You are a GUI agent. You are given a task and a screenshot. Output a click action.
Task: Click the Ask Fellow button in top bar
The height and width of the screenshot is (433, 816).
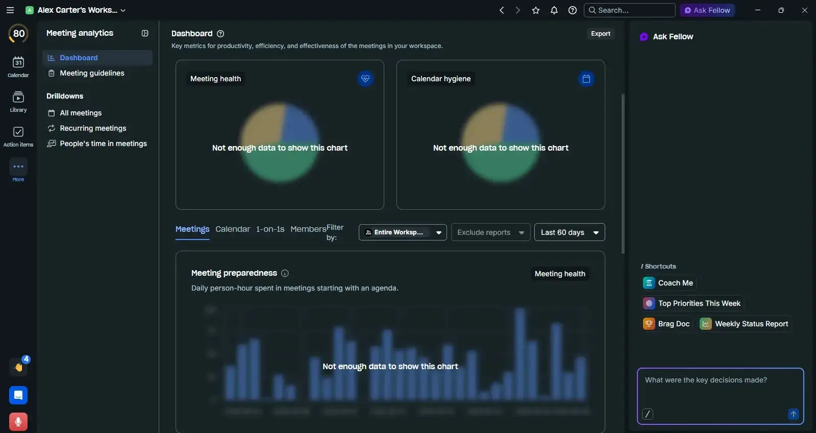pos(707,10)
